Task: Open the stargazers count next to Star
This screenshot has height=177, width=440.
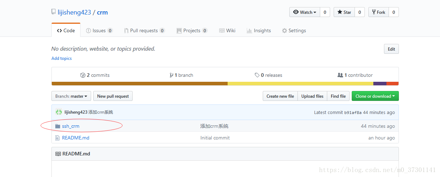Action: tap(360, 12)
